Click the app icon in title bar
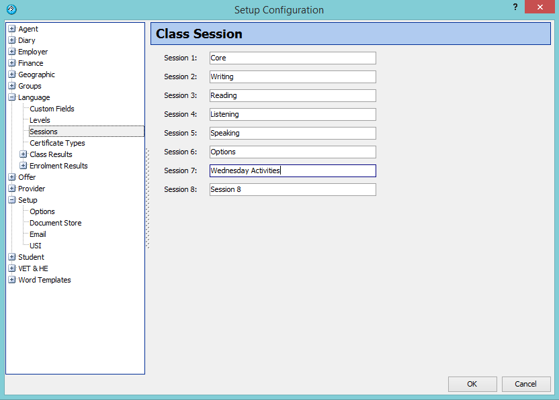The image size is (559, 400). point(11,9)
